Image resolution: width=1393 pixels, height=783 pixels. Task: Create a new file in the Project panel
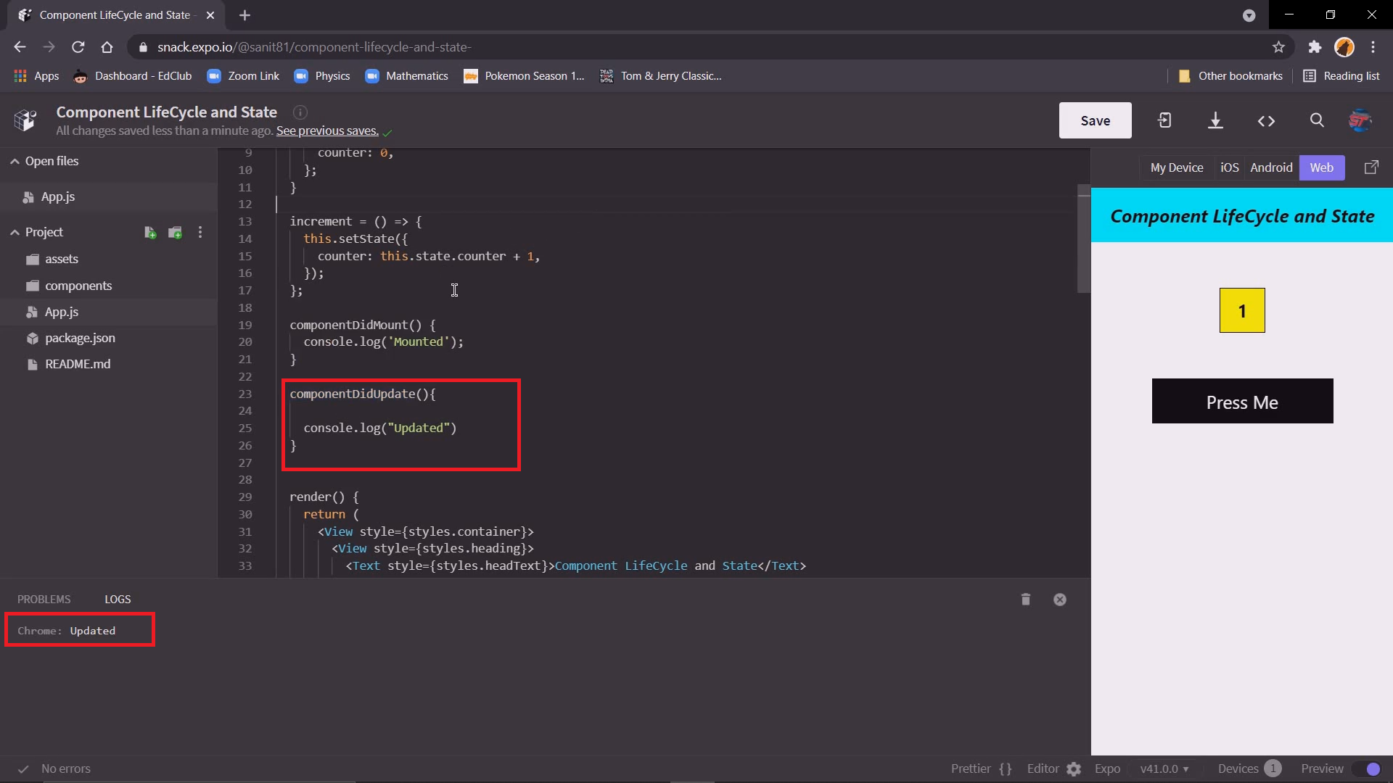(149, 232)
